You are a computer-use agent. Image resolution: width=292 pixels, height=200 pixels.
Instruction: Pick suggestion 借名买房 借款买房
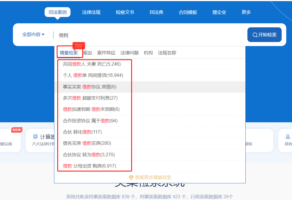(x=87, y=143)
